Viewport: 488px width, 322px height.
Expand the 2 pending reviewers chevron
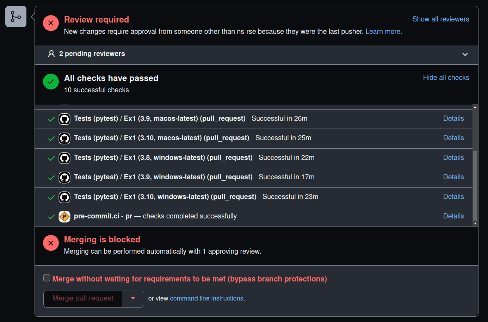(x=465, y=54)
